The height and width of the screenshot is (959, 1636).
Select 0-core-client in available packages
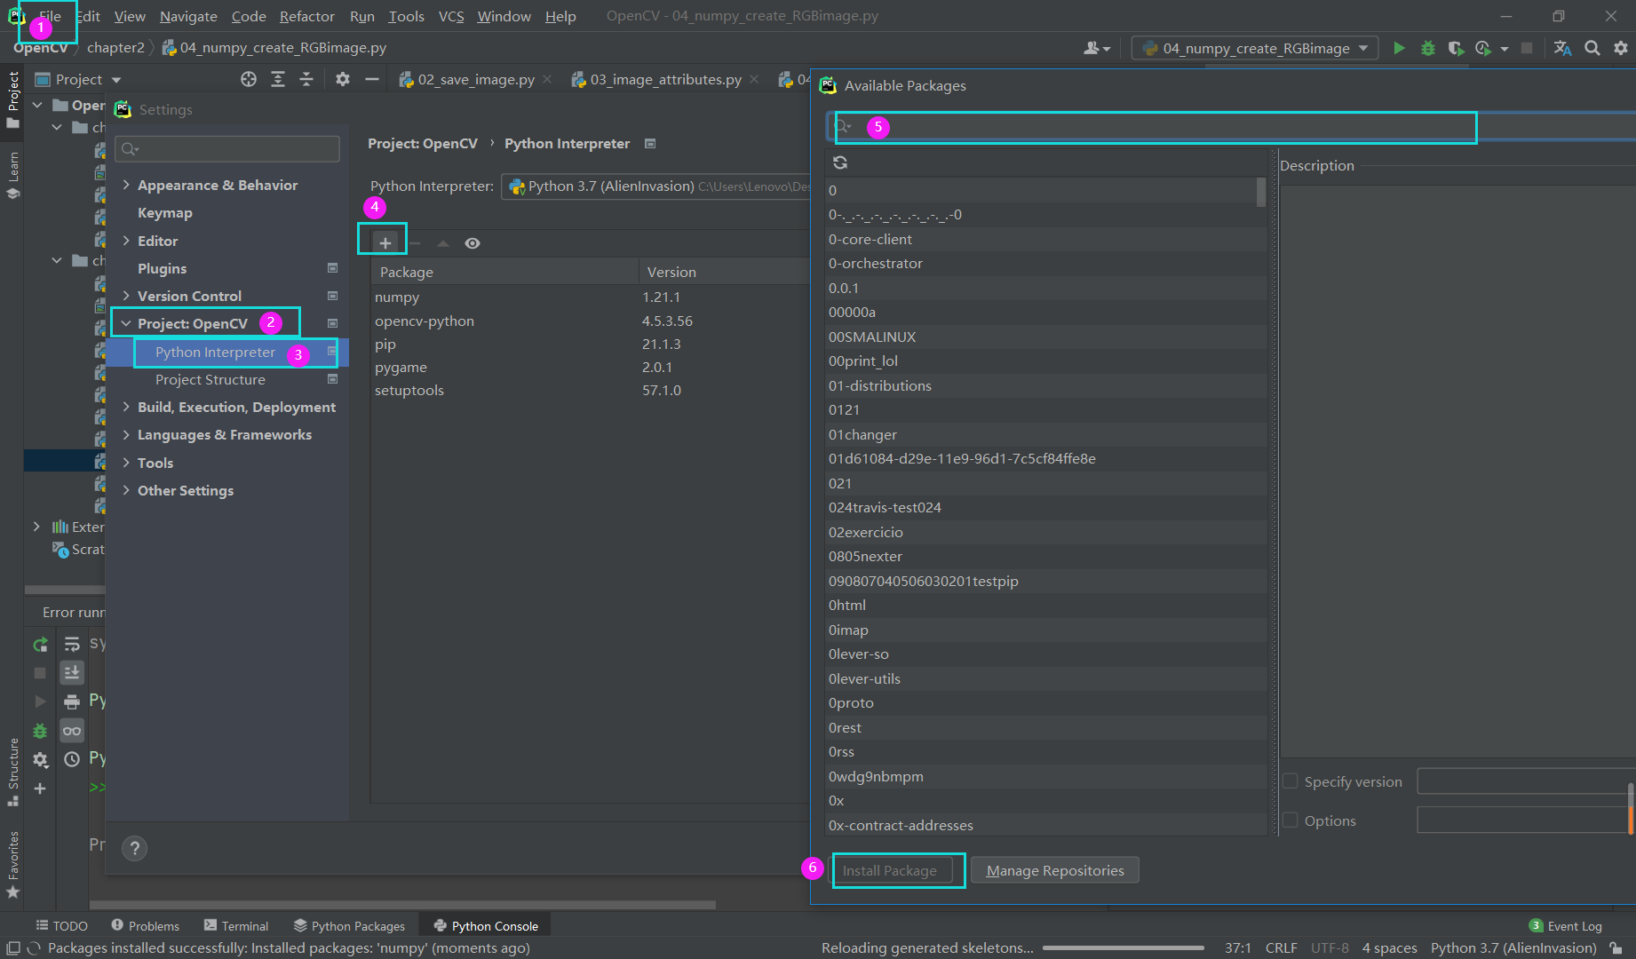coord(1044,239)
